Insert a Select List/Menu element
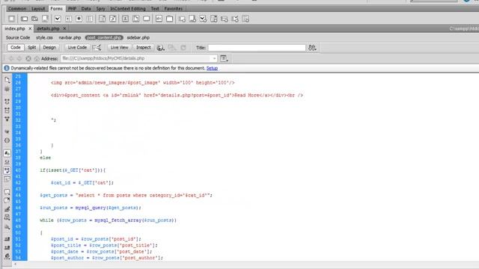This screenshot has width=479, height=269. coord(102,19)
